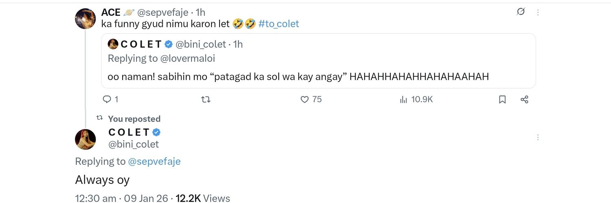This screenshot has width=611, height=203.
Task: Open the #to_colet hashtag
Action: (x=279, y=24)
